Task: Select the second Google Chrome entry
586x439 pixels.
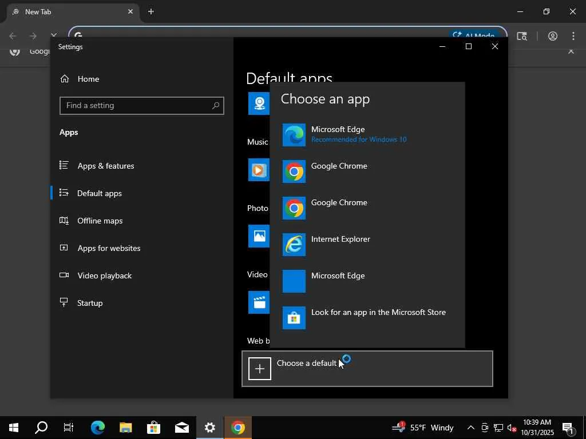Action: tap(367, 208)
